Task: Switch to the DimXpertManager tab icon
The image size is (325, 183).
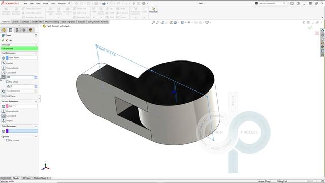Action: pos(24,30)
